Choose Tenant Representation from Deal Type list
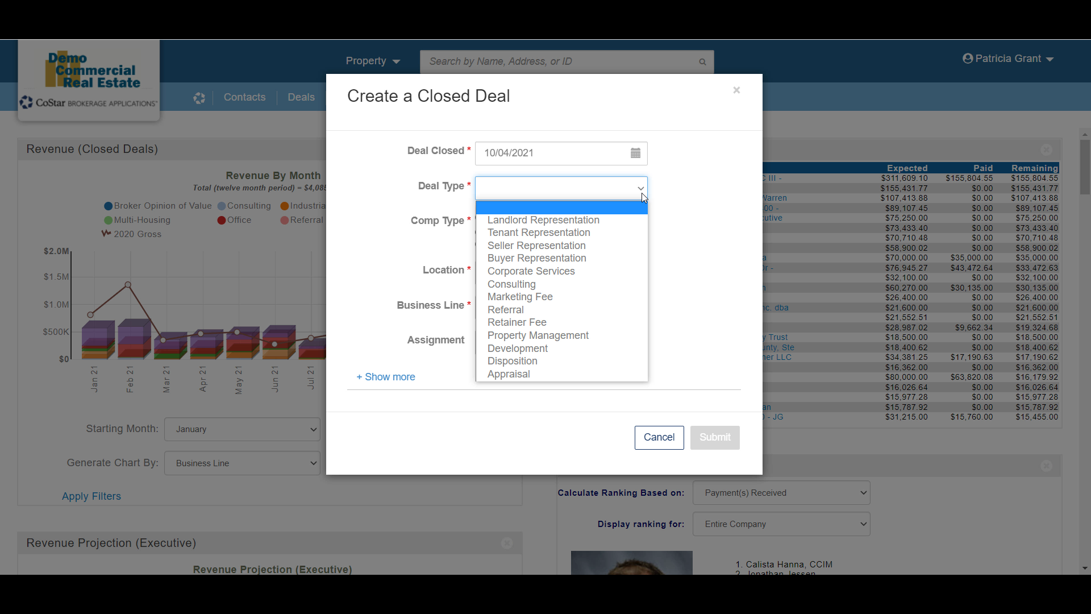 [x=538, y=233]
